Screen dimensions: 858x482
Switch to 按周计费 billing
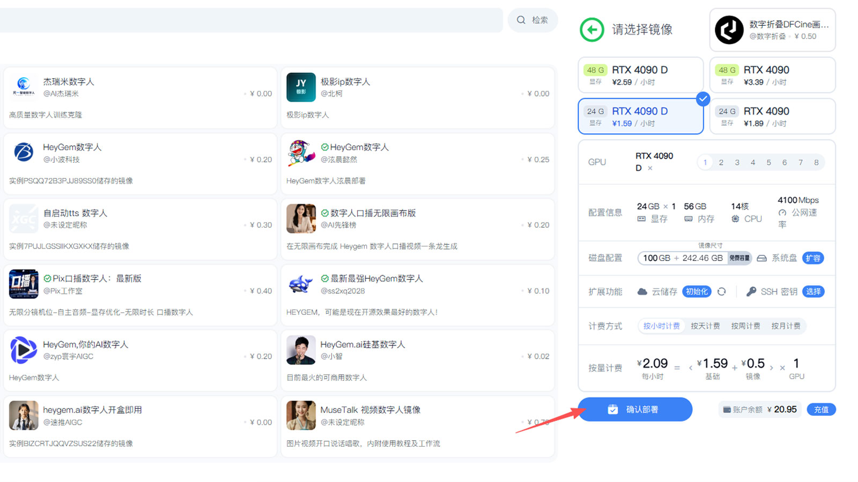(x=745, y=326)
